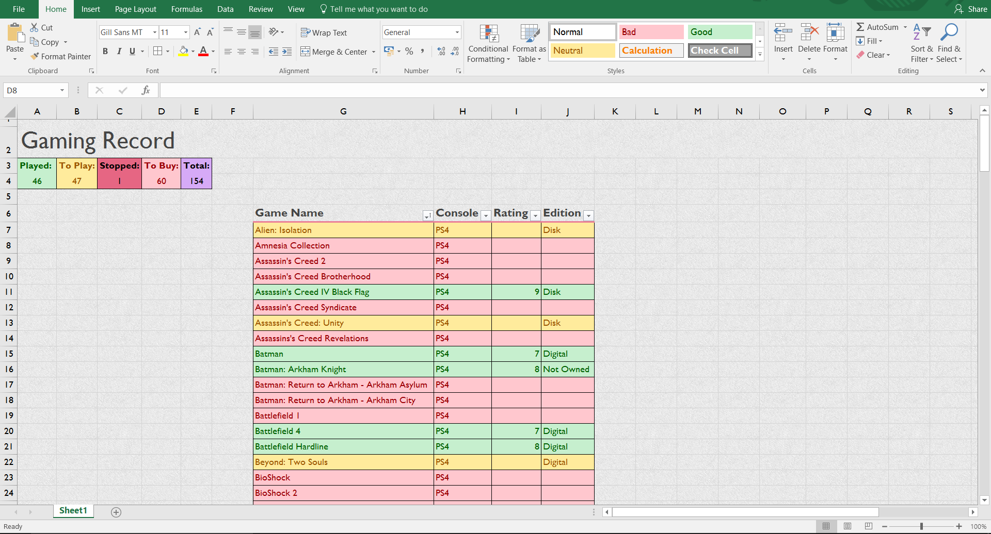Click the Increase Font Size icon
Screen dimensions: 991x534
197,32
